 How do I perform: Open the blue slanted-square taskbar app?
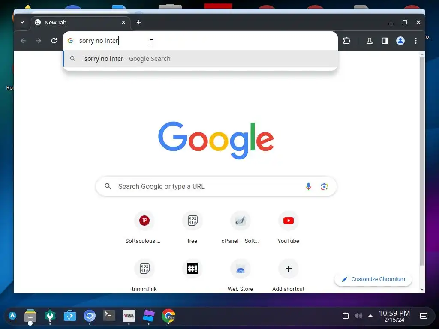[x=149, y=316]
